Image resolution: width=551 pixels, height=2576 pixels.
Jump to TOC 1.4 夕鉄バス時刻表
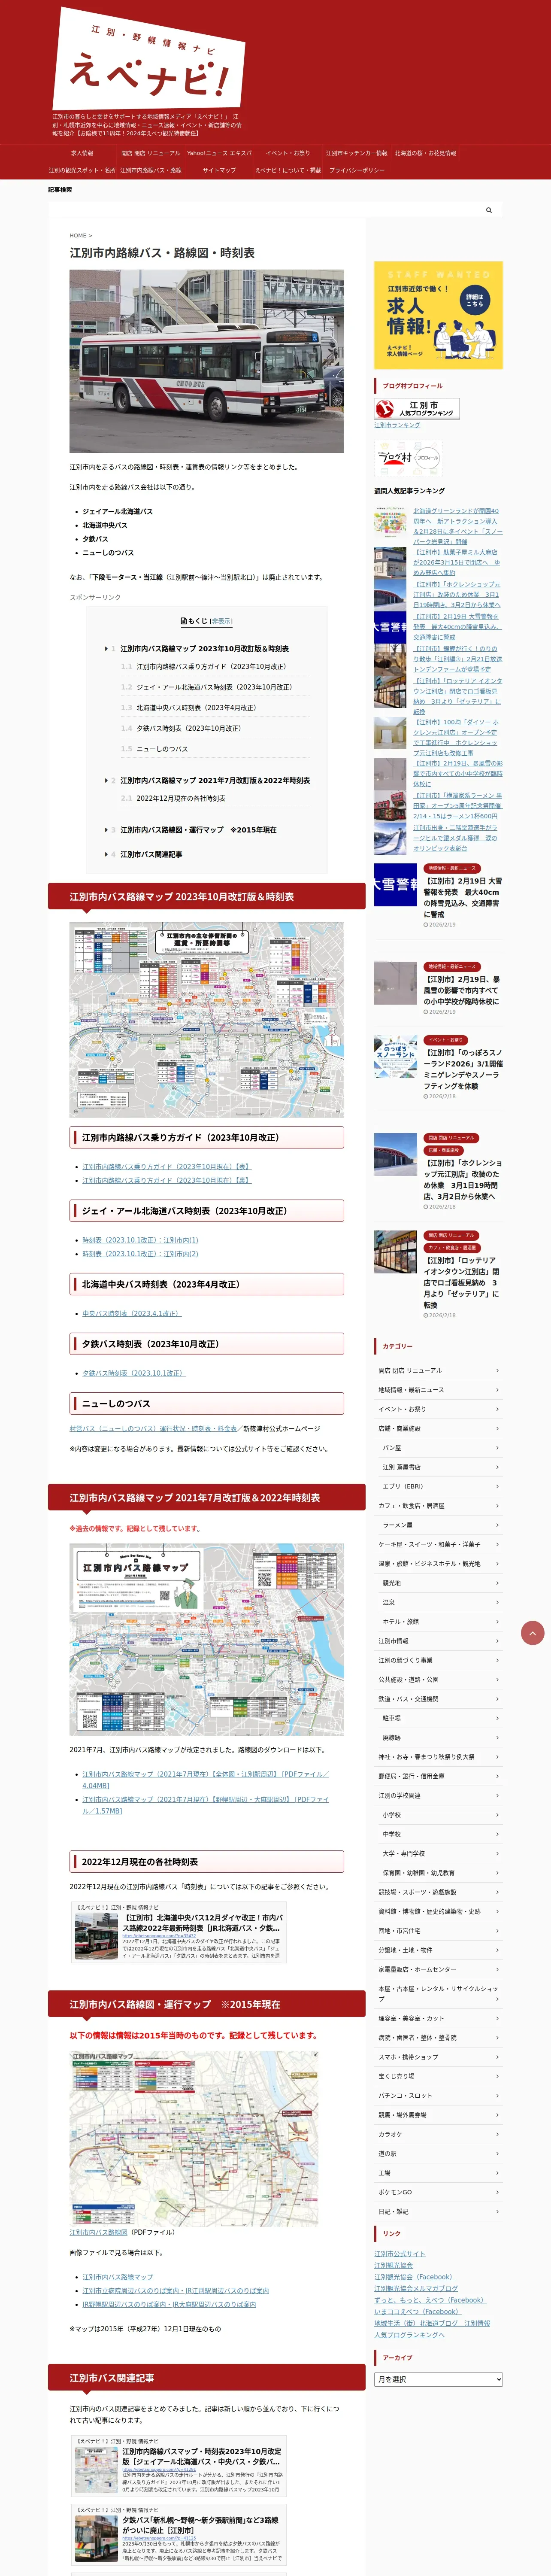pos(188,728)
